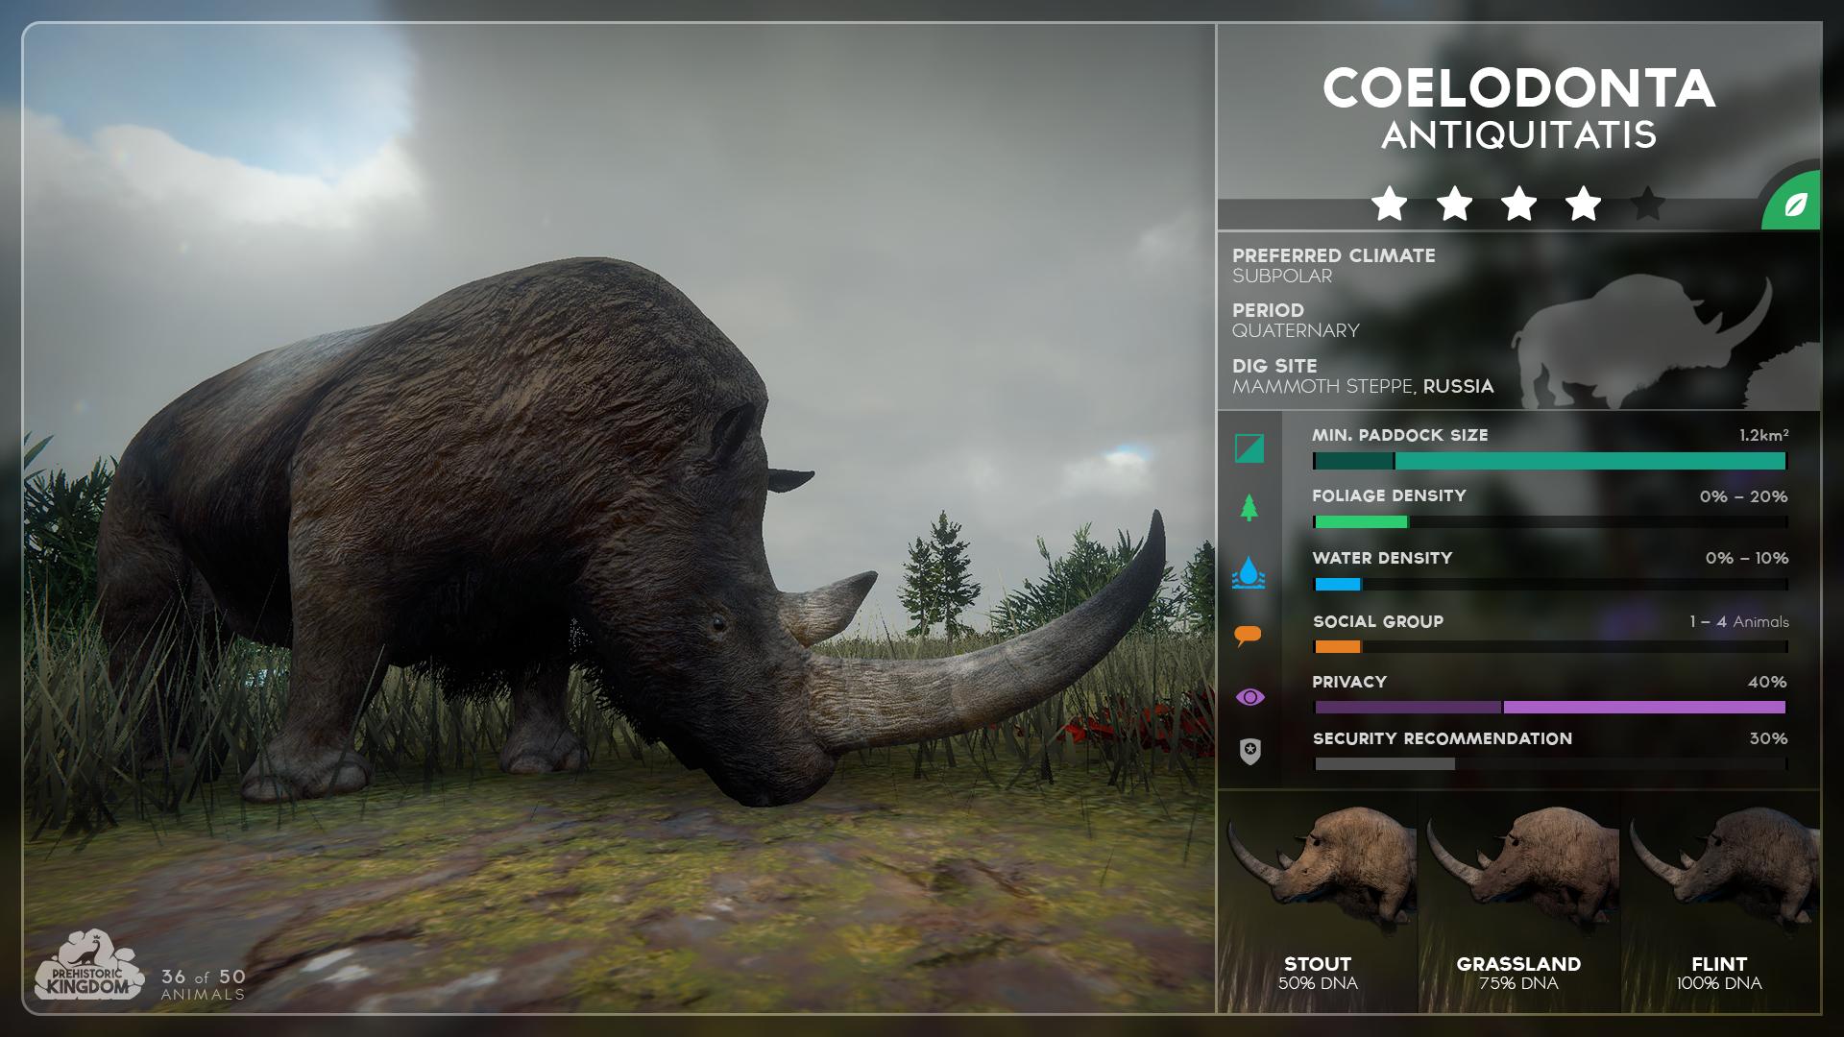The image size is (1844, 1037).
Task: Click the Social Group label
Action: [1378, 621]
